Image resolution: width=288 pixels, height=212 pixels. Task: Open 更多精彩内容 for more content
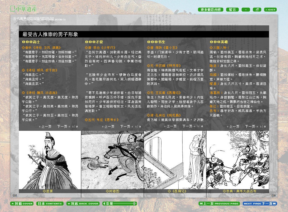tap(211, 10)
